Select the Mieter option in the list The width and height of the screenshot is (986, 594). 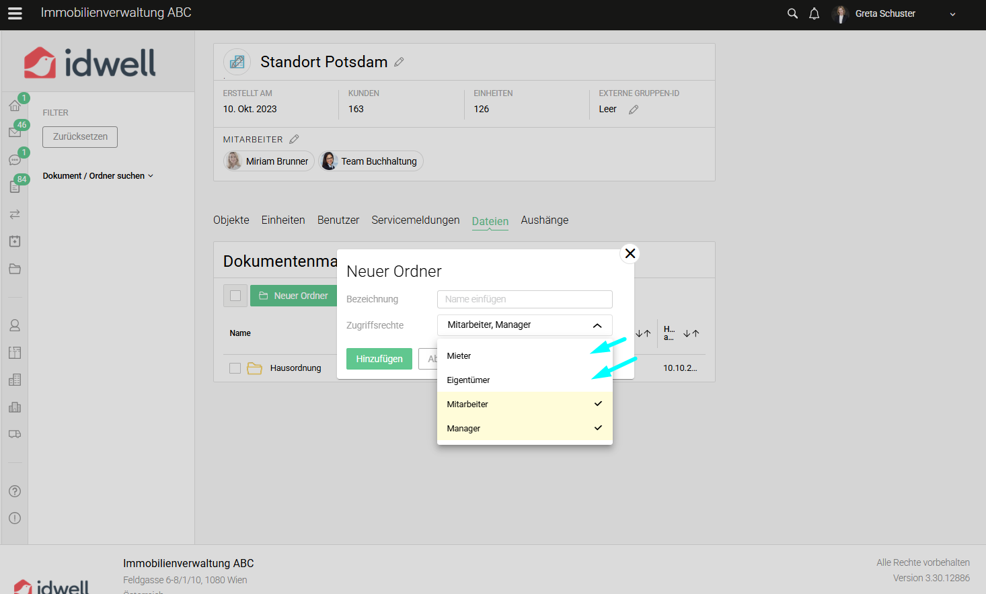(x=459, y=356)
